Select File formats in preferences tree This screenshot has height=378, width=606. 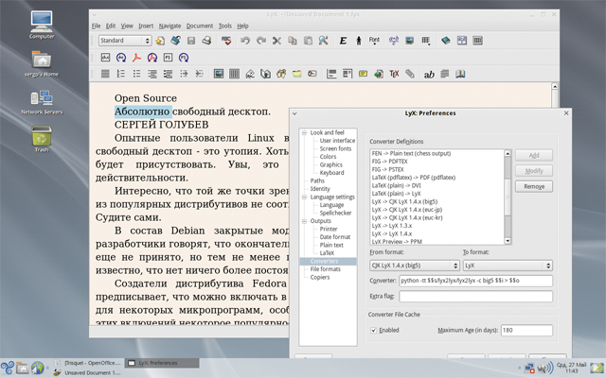tap(326, 269)
